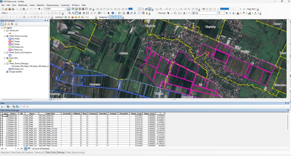
Task: Open the Find binoculars tool
Action: point(128,13)
